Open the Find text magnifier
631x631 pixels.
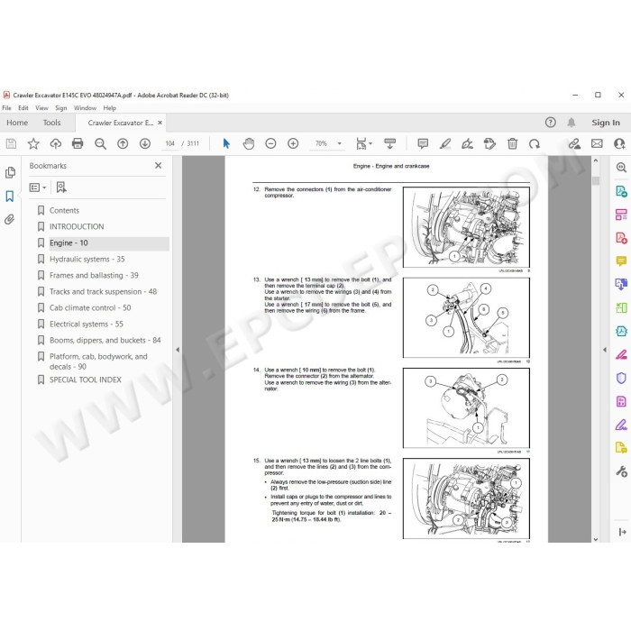click(x=100, y=143)
